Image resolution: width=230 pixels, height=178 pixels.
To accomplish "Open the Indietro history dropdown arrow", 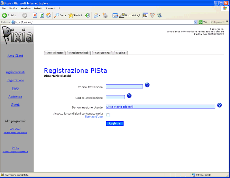I will [x=19, y=15].
